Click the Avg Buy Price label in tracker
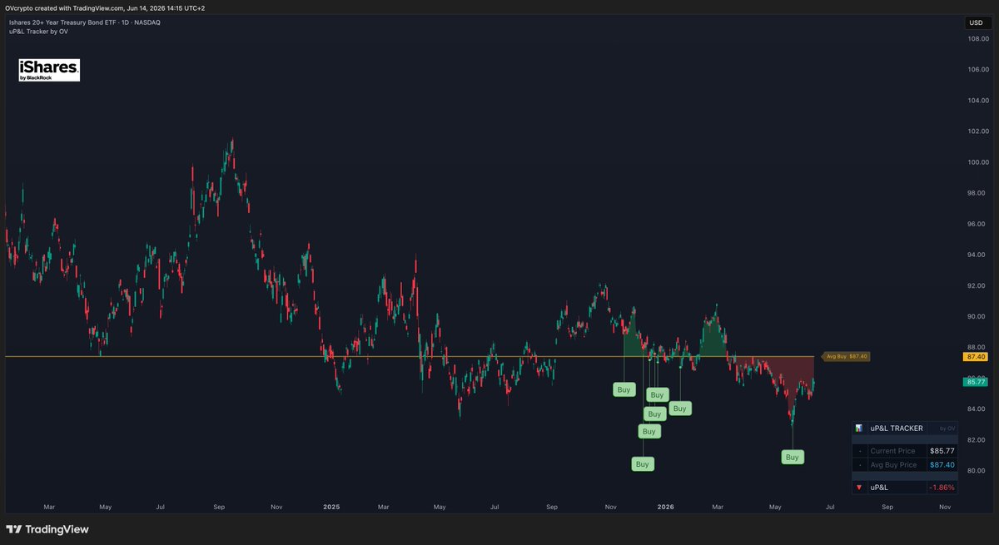999x545 pixels. 893,465
